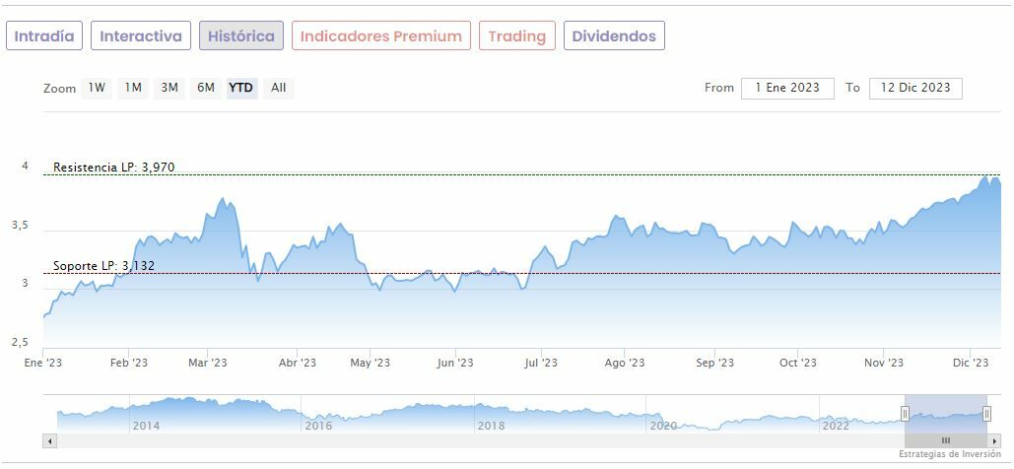Click the Estrategias de Inversión credit link
The height and width of the screenshot is (469, 1014).
pyautogui.click(x=949, y=454)
